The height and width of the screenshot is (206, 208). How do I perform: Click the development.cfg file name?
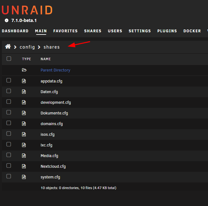pyautogui.click(x=56, y=103)
